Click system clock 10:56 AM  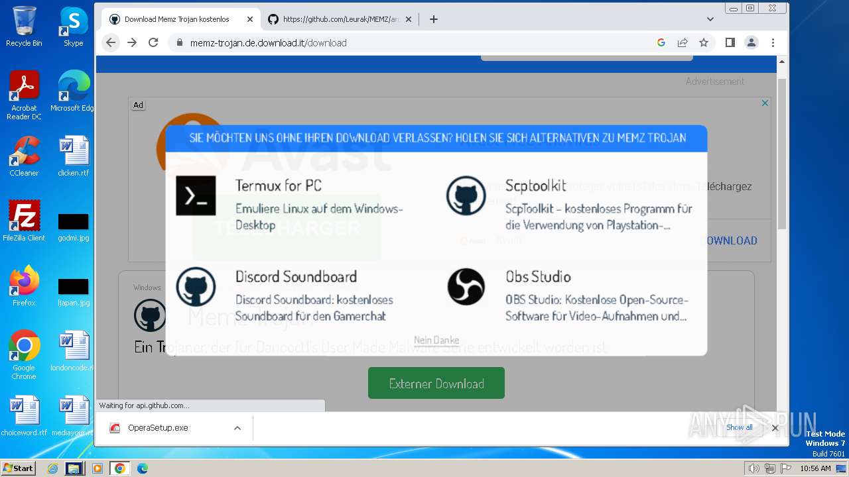point(815,468)
